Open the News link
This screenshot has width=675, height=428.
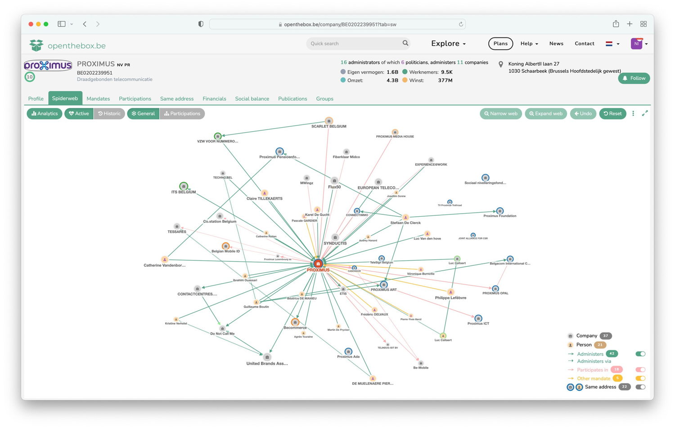pyautogui.click(x=556, y=44)
